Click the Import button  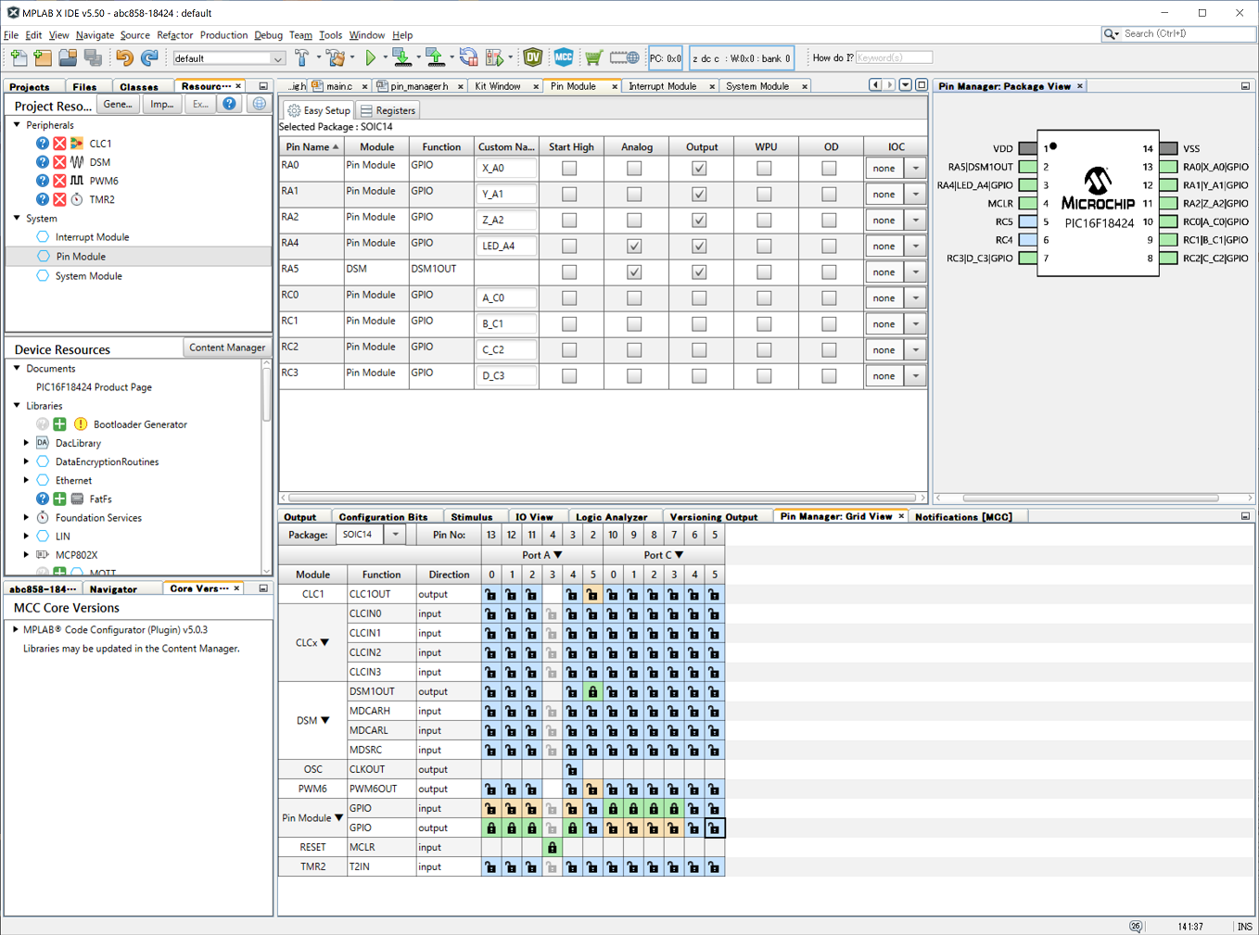161,104
